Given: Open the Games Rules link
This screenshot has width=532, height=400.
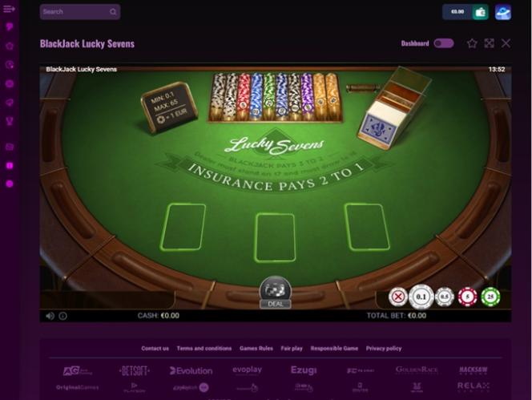Looking at the screenshot, I should point(256,349).
